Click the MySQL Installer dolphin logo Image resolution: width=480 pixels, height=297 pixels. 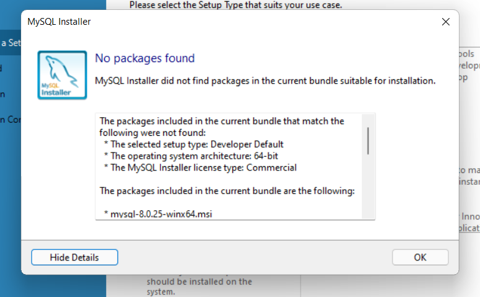(62, 75)
